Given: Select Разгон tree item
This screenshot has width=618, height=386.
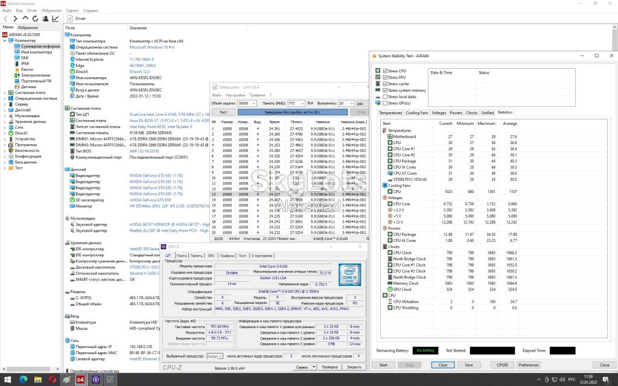Looking at the screenshot, I should [27, 69].
